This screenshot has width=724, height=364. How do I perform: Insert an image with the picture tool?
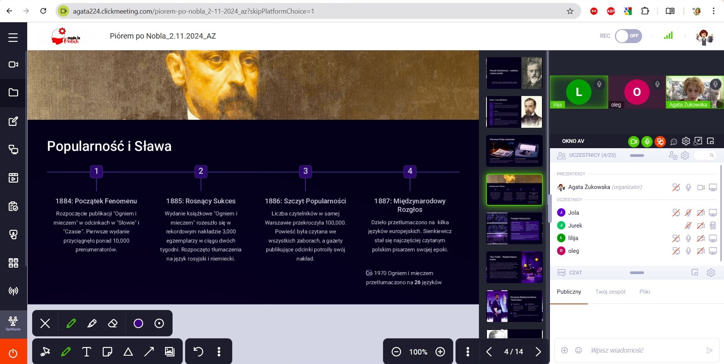pyautogui.click(x=170, y=352)
